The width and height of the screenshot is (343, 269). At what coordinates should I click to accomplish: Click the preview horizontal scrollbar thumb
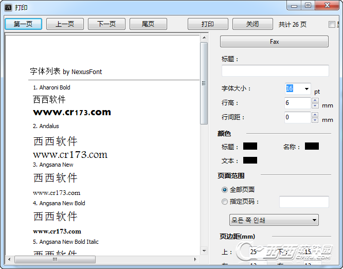tap(55, 259)
